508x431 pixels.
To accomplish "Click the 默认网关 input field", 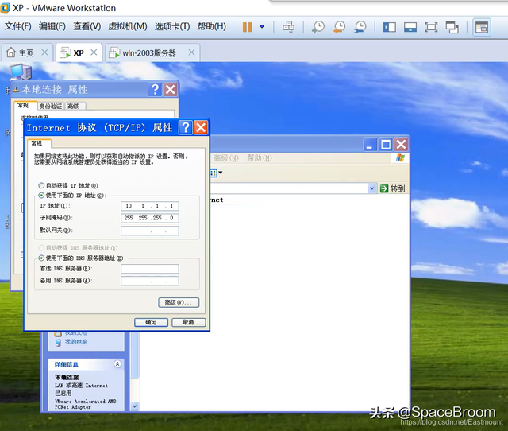I will [150, 231].
